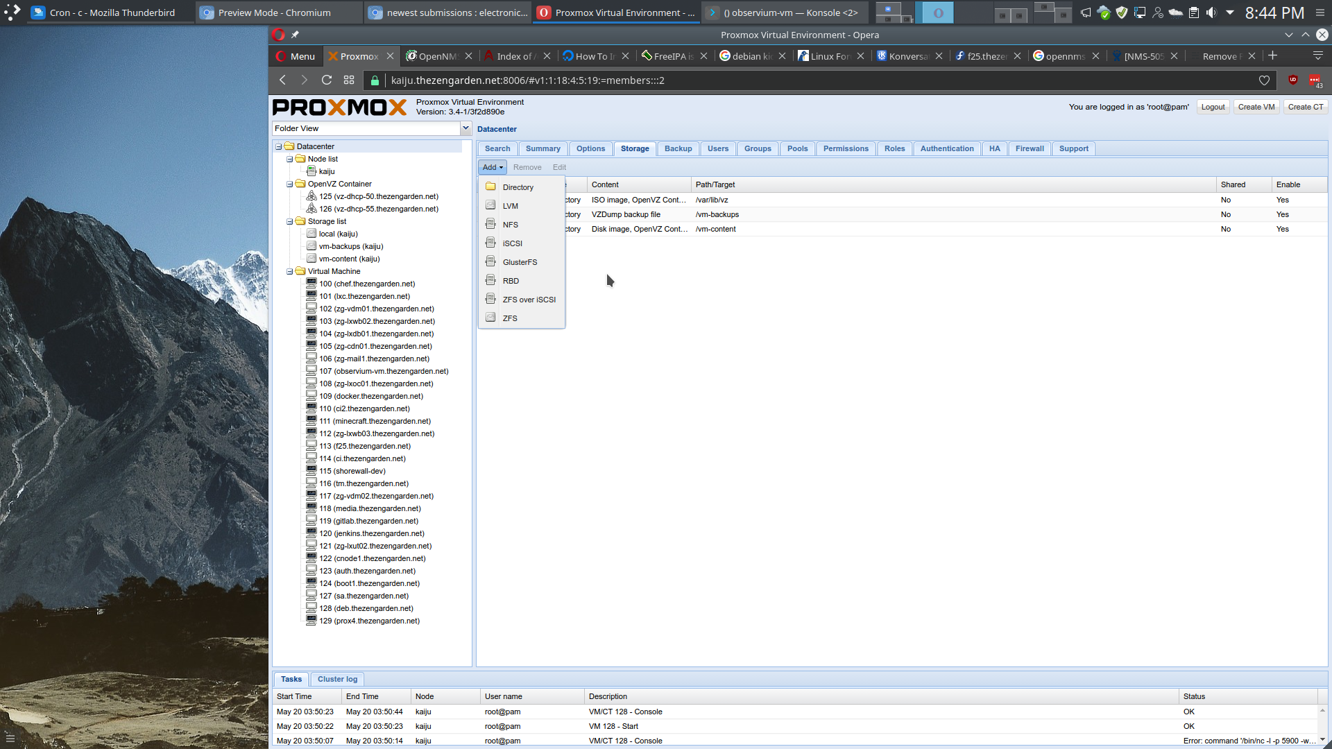Click the Logout button
Image resolution: width=1332 pixels, height=749 pixels.
[x=1213, y=107]
